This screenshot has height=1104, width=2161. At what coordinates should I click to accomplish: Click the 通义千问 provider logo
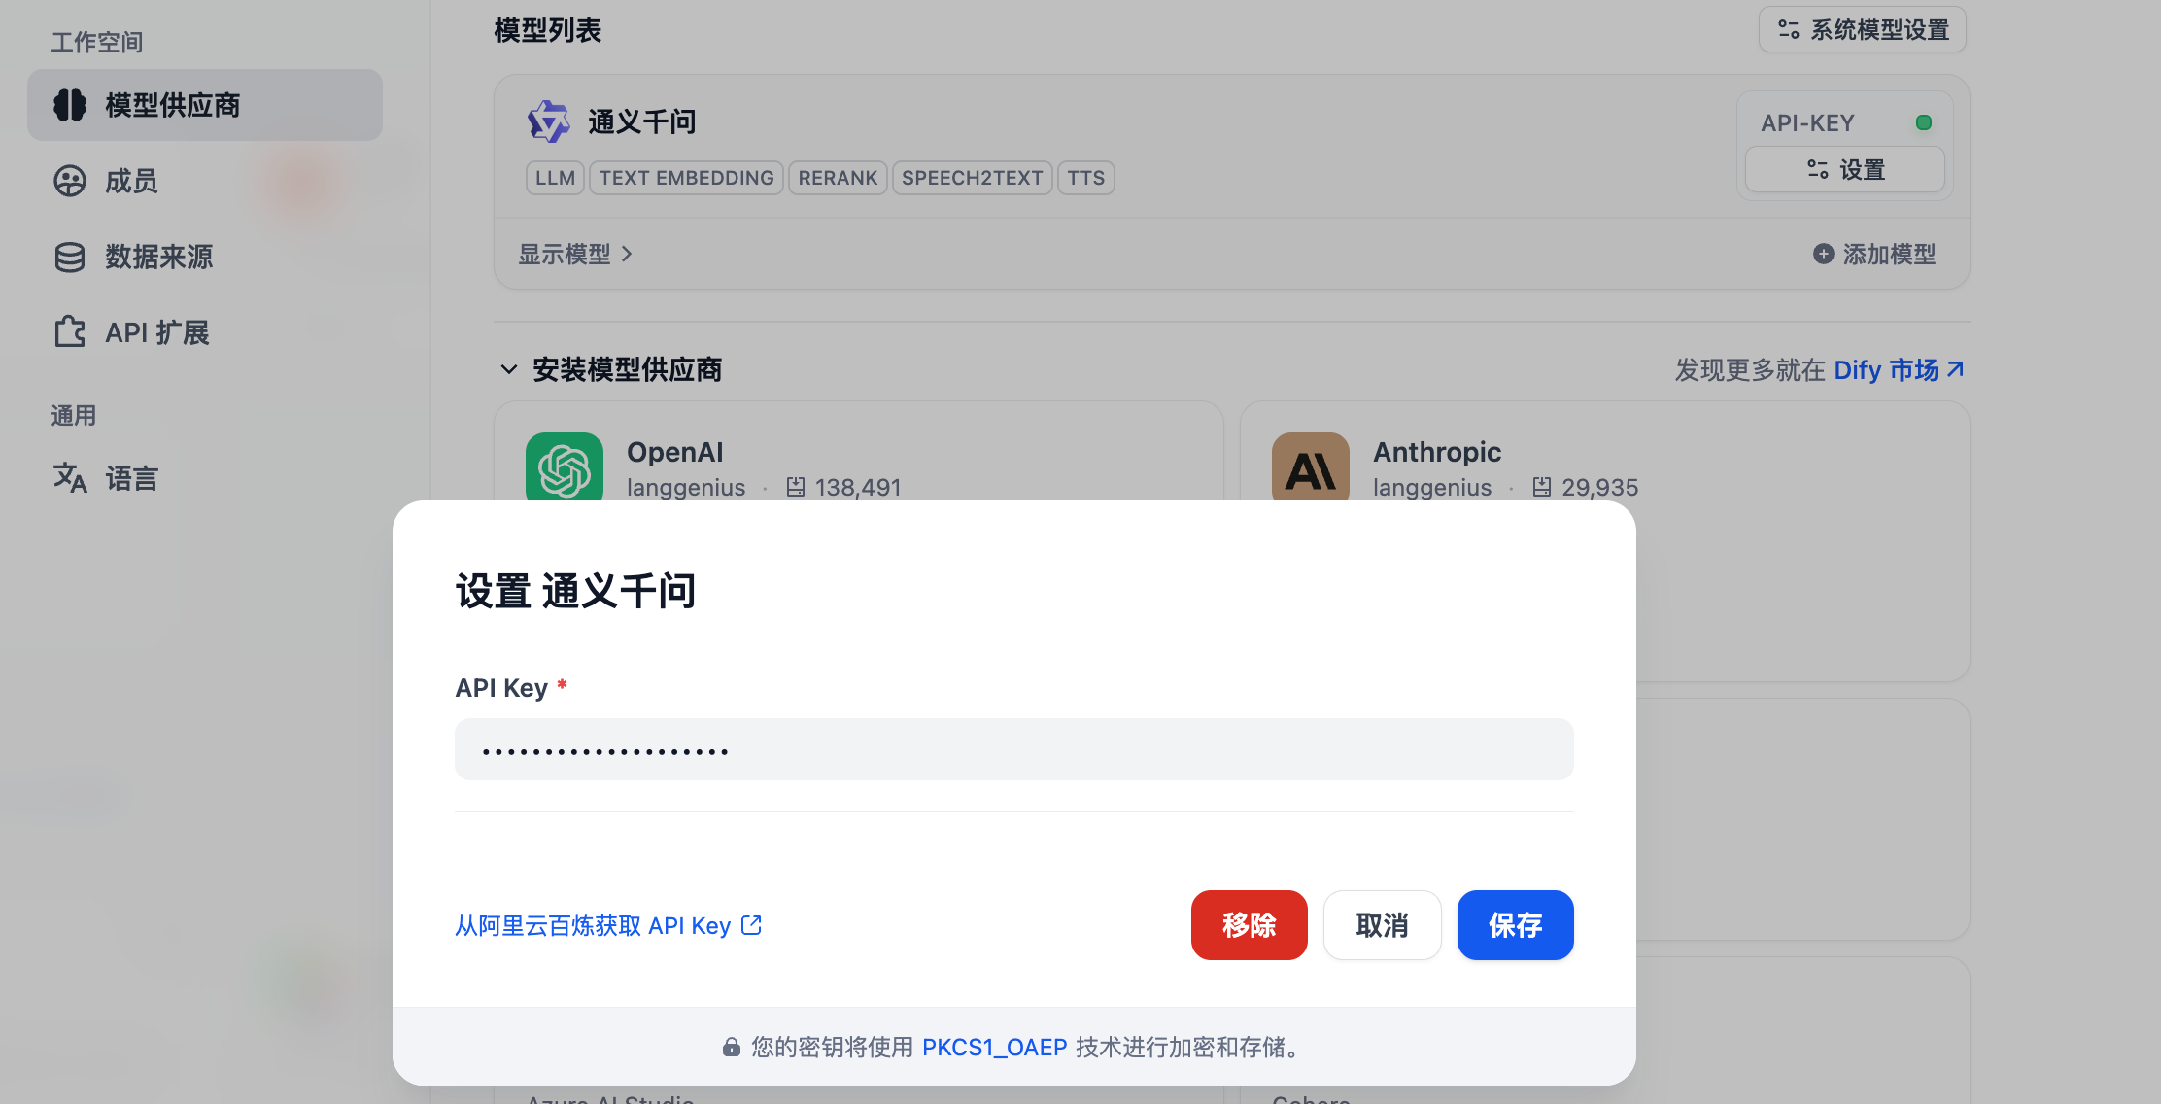click(549, 121)
